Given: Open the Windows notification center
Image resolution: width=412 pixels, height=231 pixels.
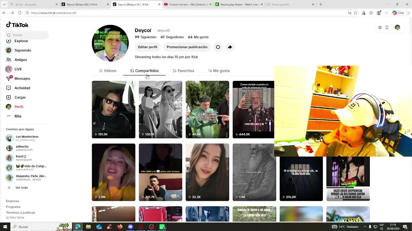Looking at the screenshot, I should 405,227.
